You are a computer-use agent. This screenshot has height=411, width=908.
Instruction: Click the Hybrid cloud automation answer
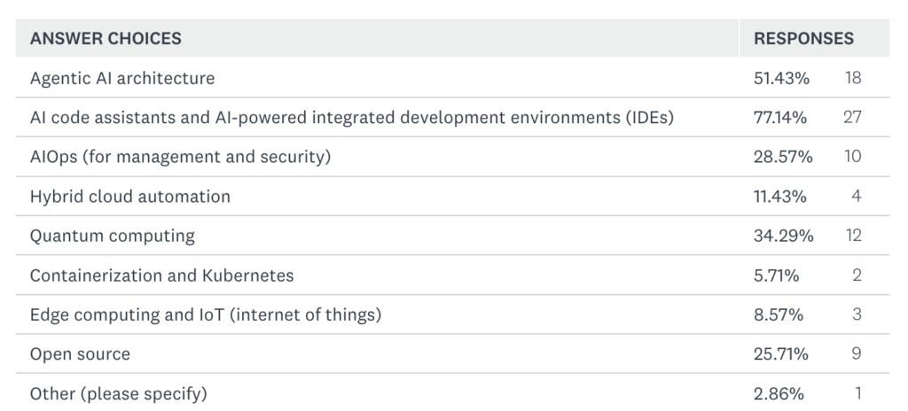(130, 197)
